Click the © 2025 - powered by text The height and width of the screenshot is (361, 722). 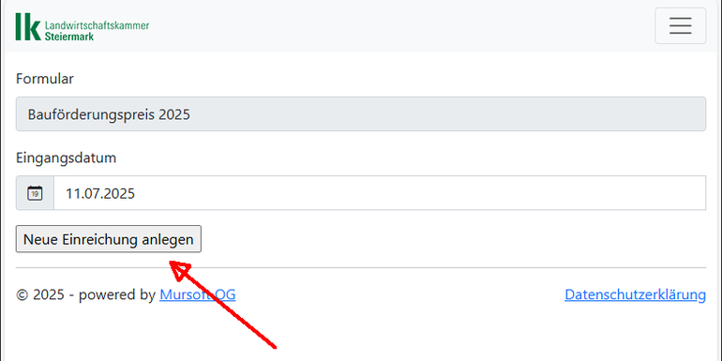85,294
